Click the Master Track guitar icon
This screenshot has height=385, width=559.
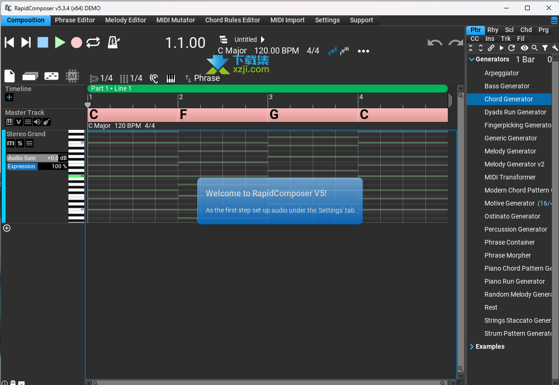pos(47,122)
